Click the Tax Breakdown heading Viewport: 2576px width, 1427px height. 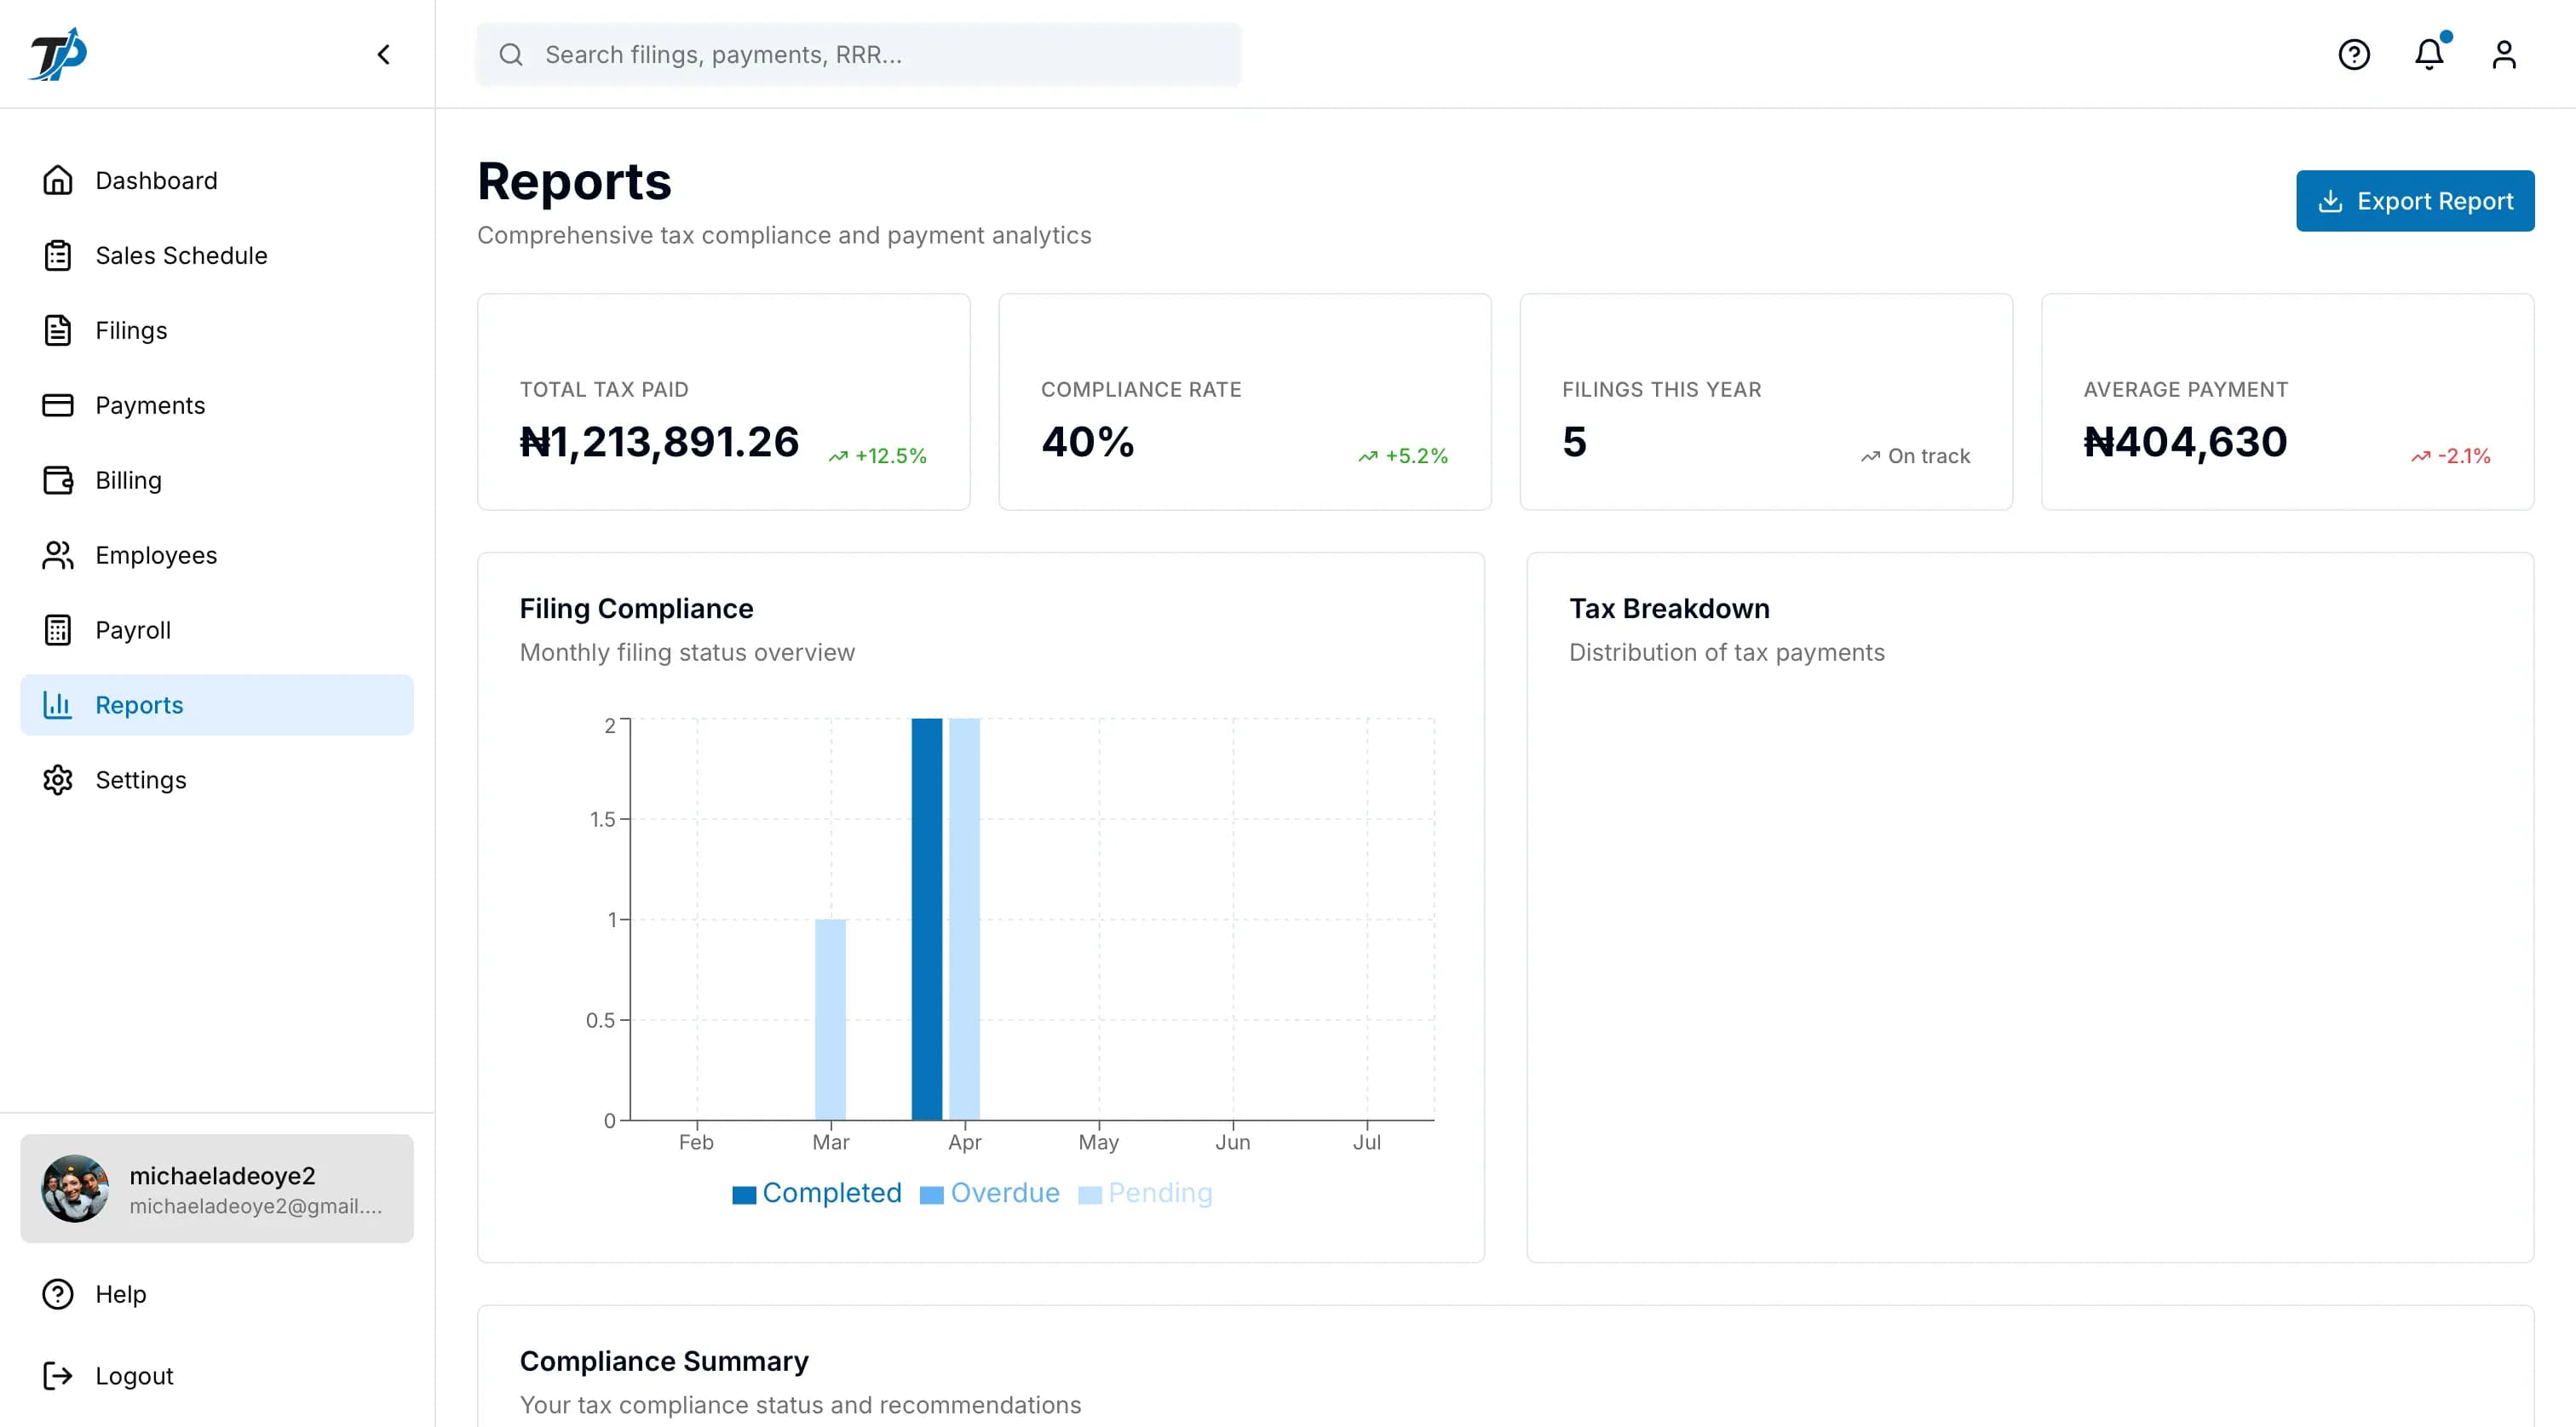[1669, 609]
